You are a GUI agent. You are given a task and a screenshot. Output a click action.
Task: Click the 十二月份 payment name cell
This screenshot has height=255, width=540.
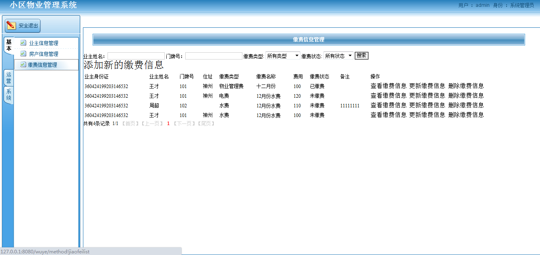[x=266, y=86]
